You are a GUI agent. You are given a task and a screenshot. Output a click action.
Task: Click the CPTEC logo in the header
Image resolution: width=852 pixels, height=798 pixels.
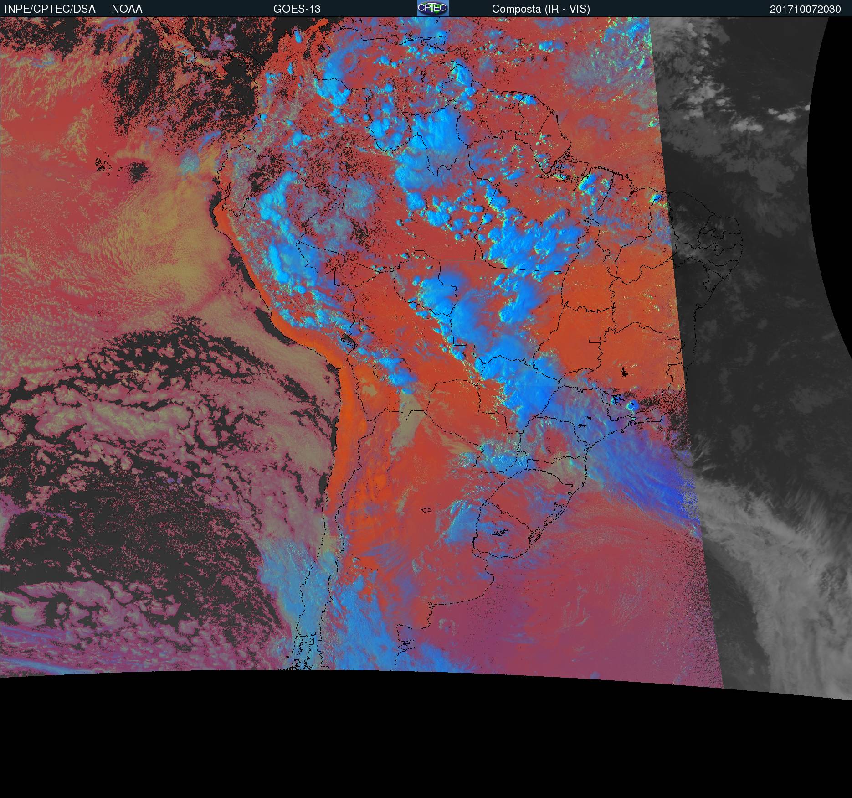[432, 8]
